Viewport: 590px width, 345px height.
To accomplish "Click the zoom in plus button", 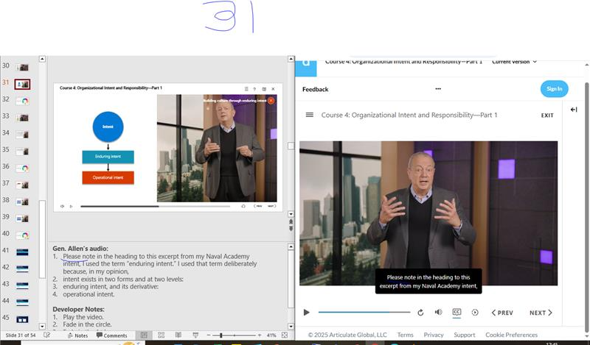I will coord(260,335).
